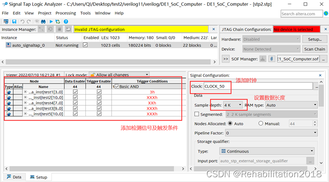Toggle Trigger Enable for test4[7..0]
Image resolution: width=329 pixels, height=182 pixels.
point(99,103)
